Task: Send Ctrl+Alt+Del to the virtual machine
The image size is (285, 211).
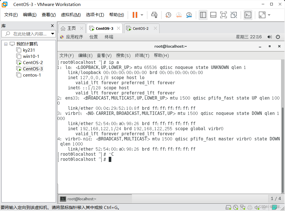Action: [x=154, y=15]
